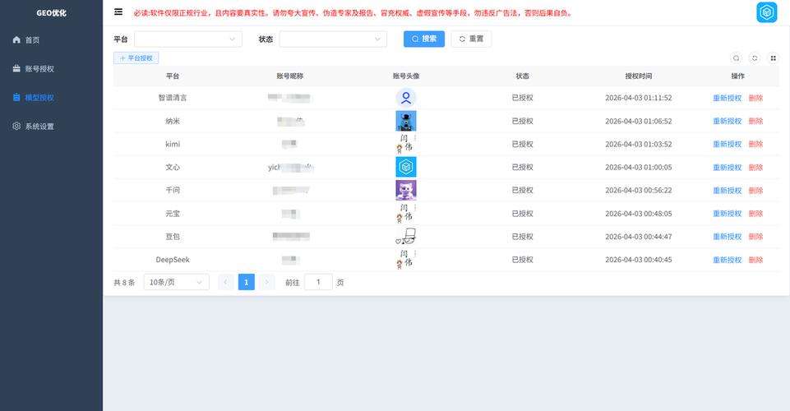
Task: Click the 文心 account avatar image
Action: point(406,167)
